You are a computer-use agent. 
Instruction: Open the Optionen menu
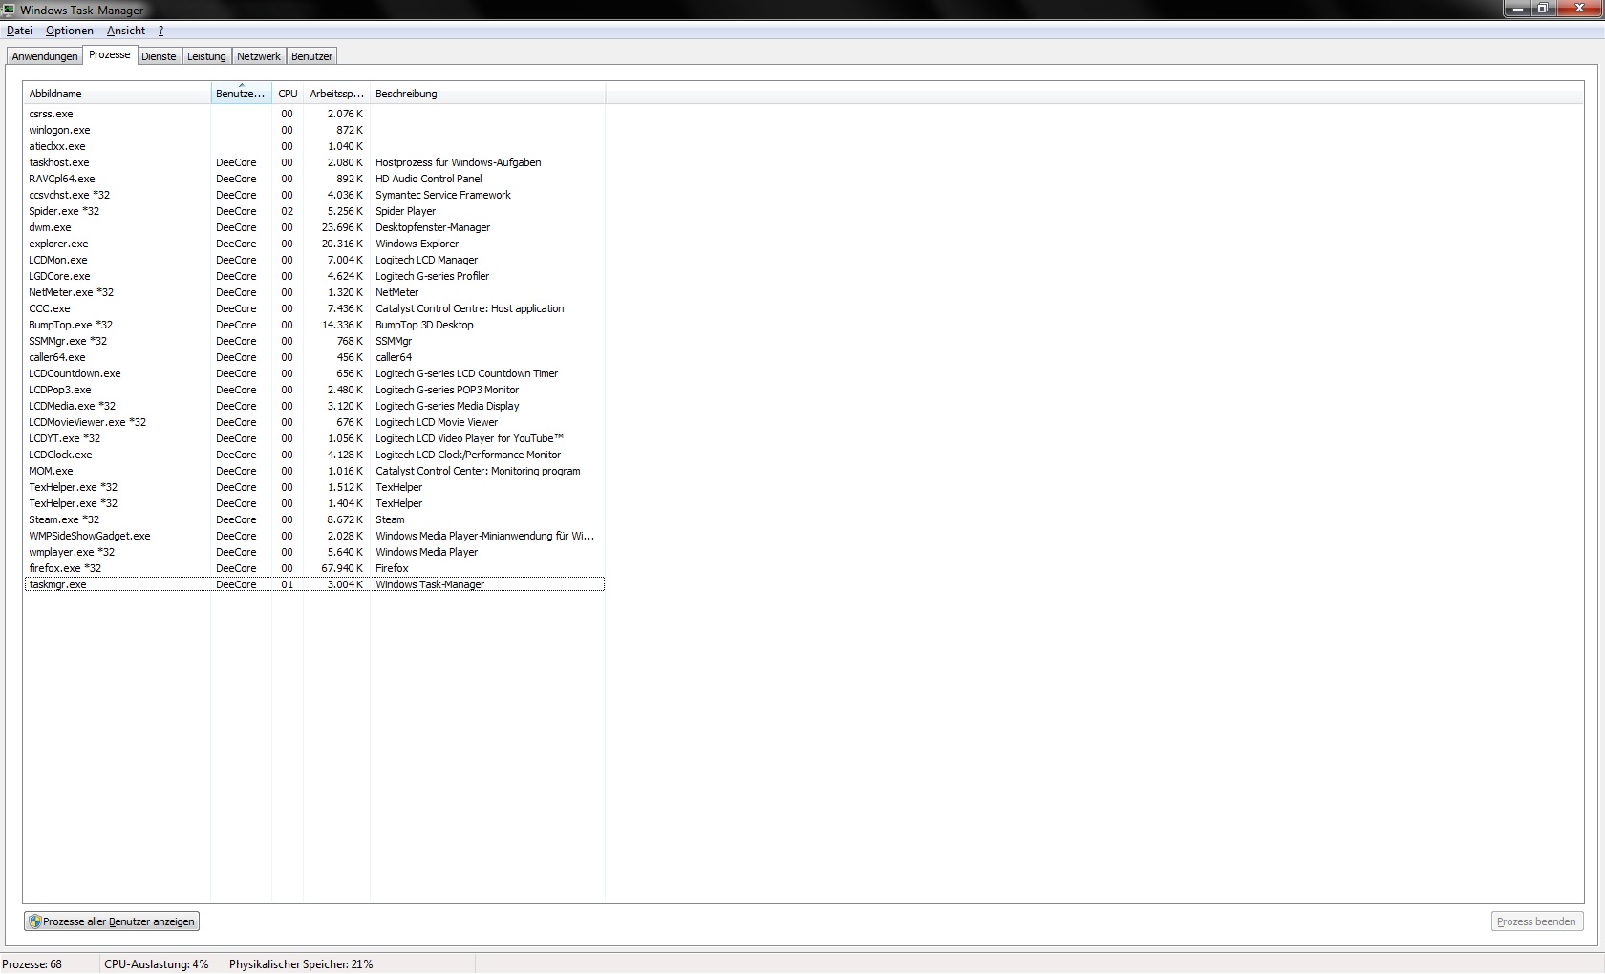click(x=70, y=31)
